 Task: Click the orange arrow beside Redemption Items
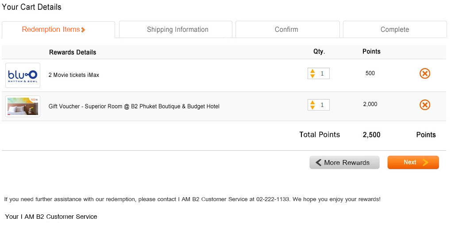coord(83,30)
